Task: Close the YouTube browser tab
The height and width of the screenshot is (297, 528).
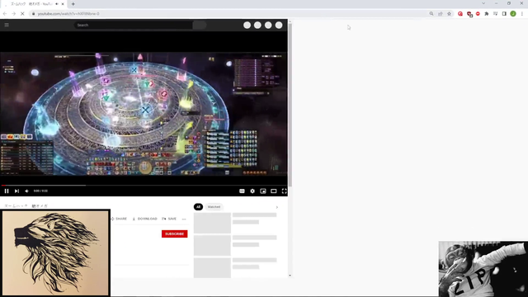Action: click(x=63, y=4)
